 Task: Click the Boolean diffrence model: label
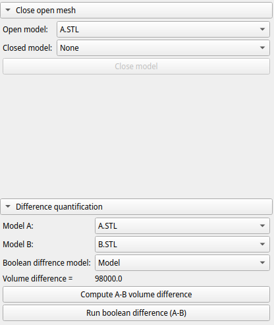(x=47, y=263)
